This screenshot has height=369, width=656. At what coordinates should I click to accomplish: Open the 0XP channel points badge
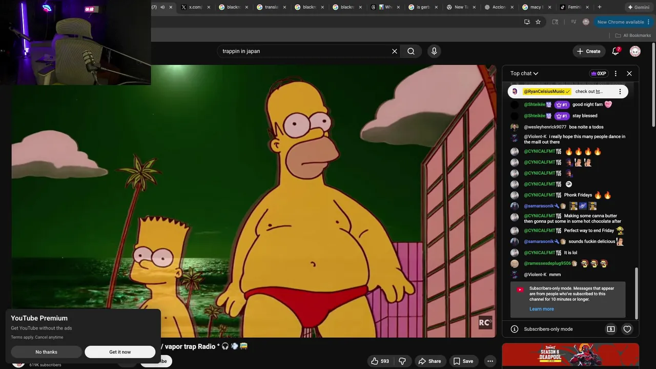[x=598, y=73]
